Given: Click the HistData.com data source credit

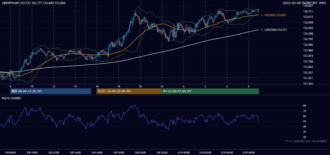Looking at the screenshot, I should (x=306, y=141).
